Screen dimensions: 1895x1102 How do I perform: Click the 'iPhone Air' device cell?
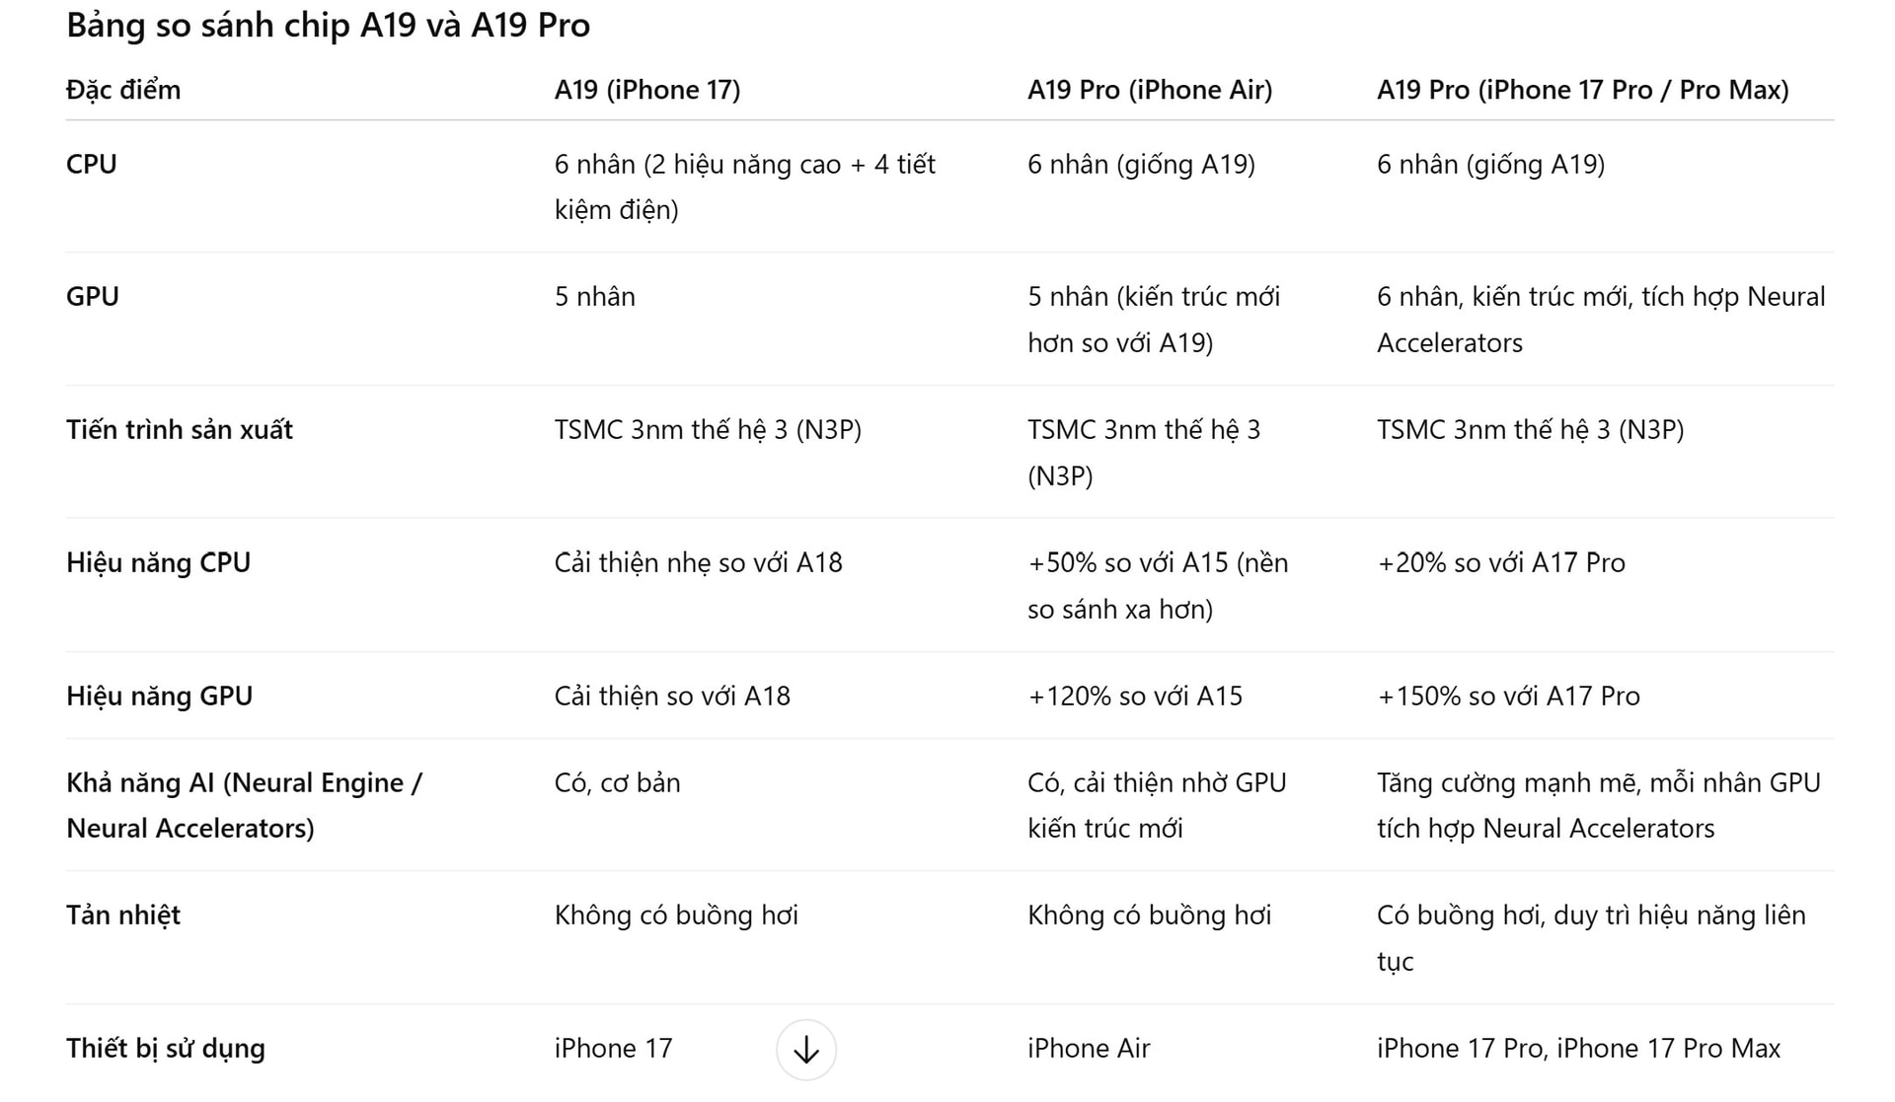tap(1089, 1048)
